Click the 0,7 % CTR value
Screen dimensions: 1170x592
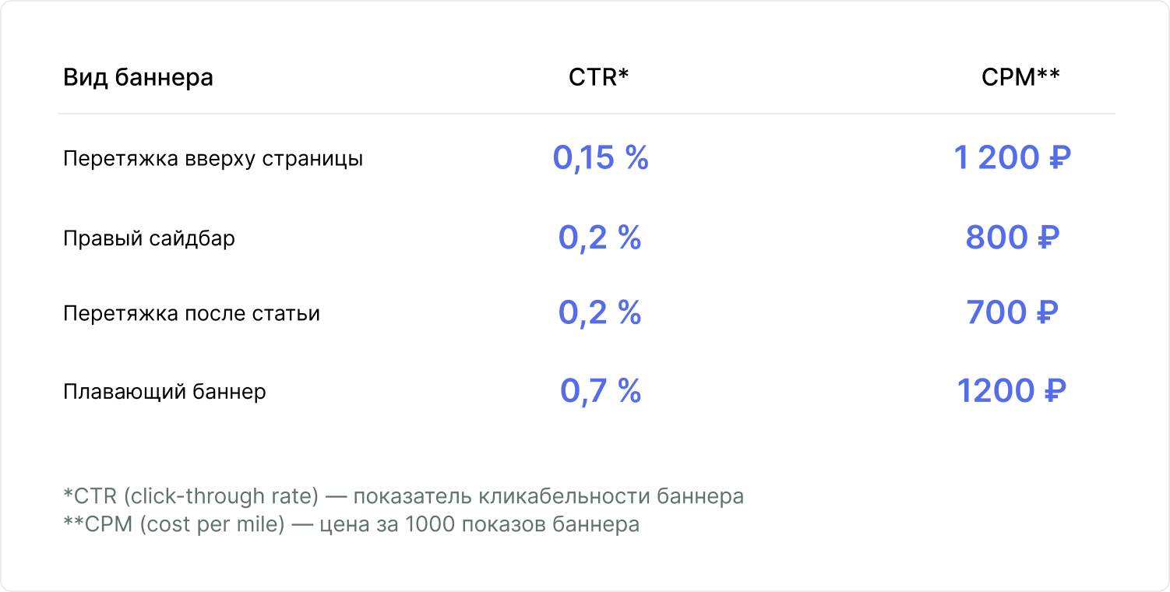click(601, 391)
